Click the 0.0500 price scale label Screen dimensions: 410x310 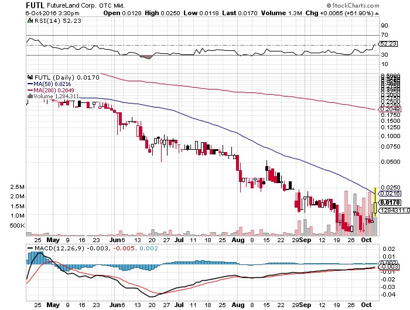coord(391,162)
